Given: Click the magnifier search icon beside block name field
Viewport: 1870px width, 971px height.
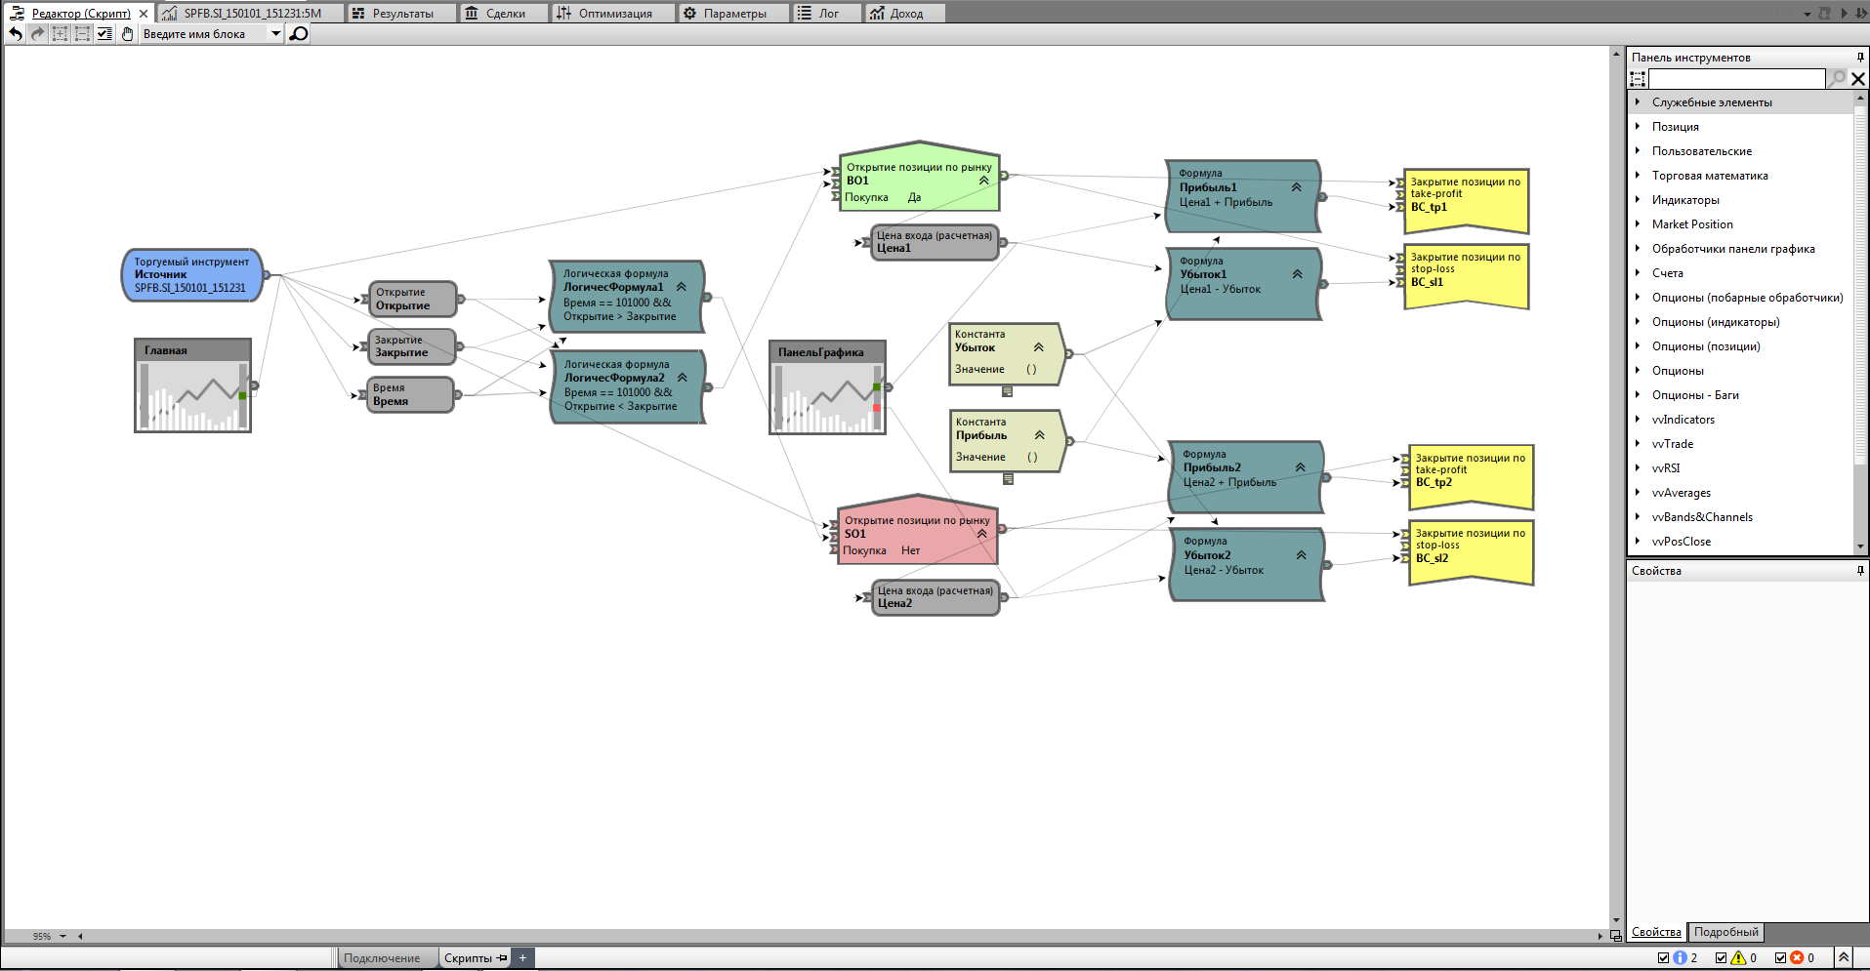Looking at the screenshot, I should (x=299, y=34).
